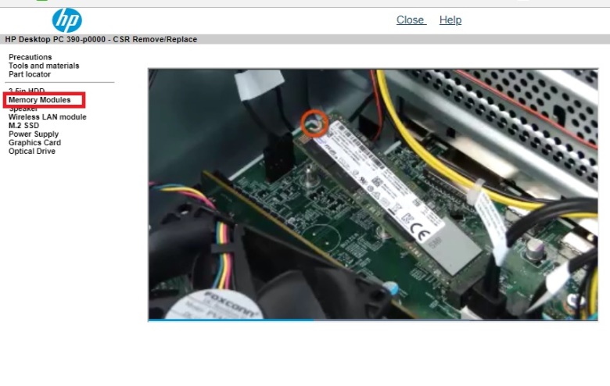Select the Graphics Card procedure
The height and width of the screenshot is (386, 610).
click(34, 143)
